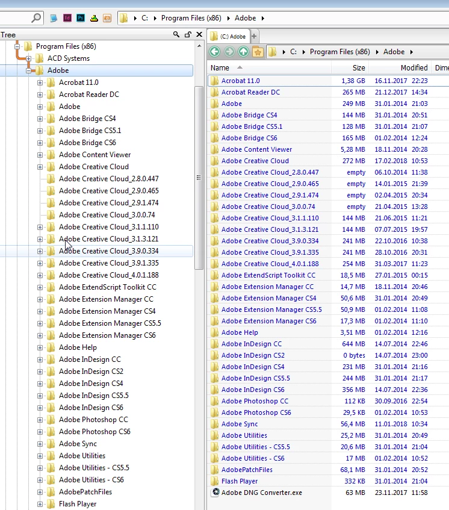Click the Adobe Creative Cloud folder icon in the list
Image resolution: width=449 pixels, height=510 pixels.
tap(214, 161)
